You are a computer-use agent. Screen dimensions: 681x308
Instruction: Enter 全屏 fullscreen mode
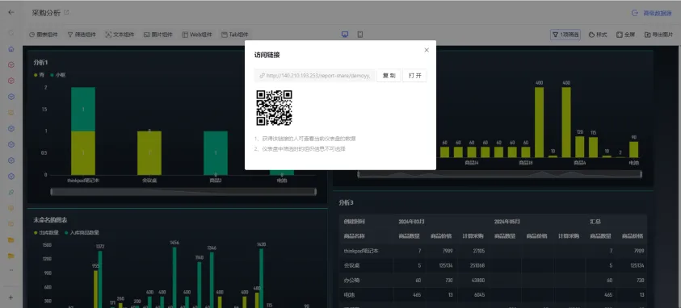(x=625, y=35)
